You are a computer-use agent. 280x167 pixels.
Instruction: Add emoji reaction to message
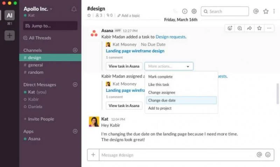pos(230,28)
